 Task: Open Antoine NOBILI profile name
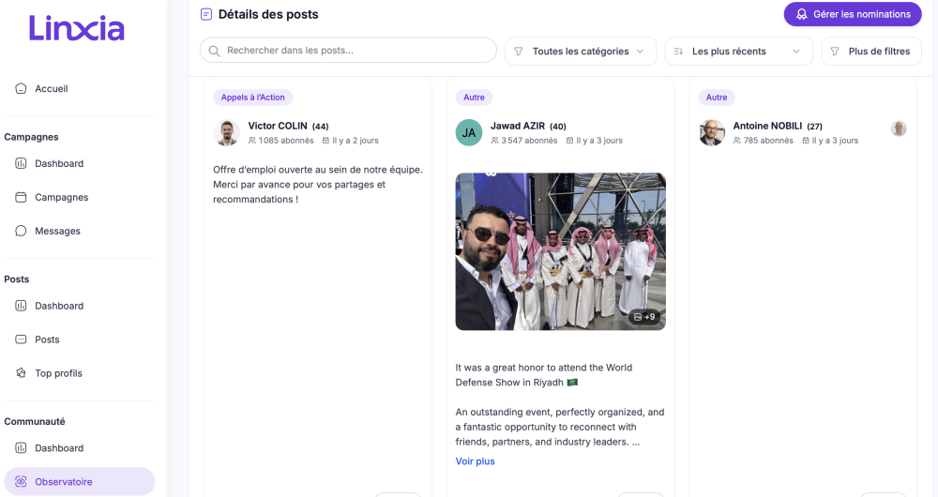coord(767,126)
